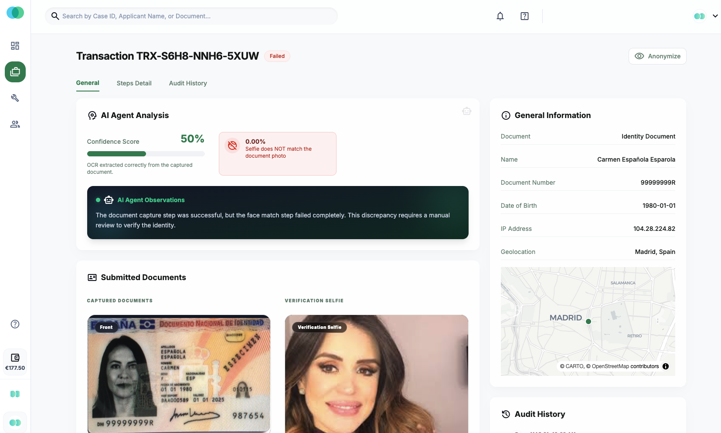Click the AI Agent Observations bot icon
Image resolution: width=721 pixels, height=433 pixels.
point(109,200)
